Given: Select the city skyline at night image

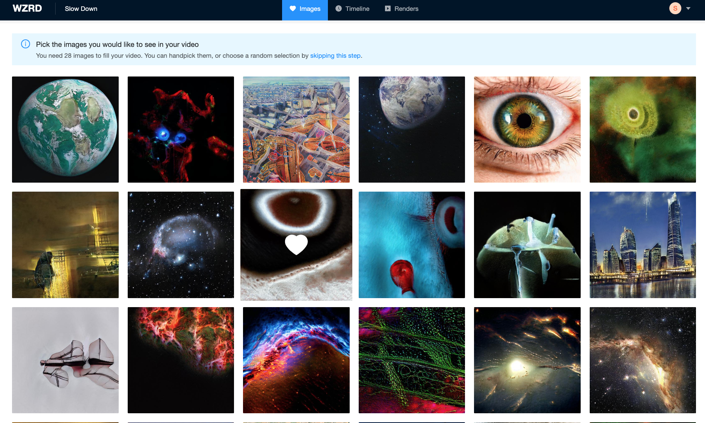Looking at the screenshot, I should point(643,245).
